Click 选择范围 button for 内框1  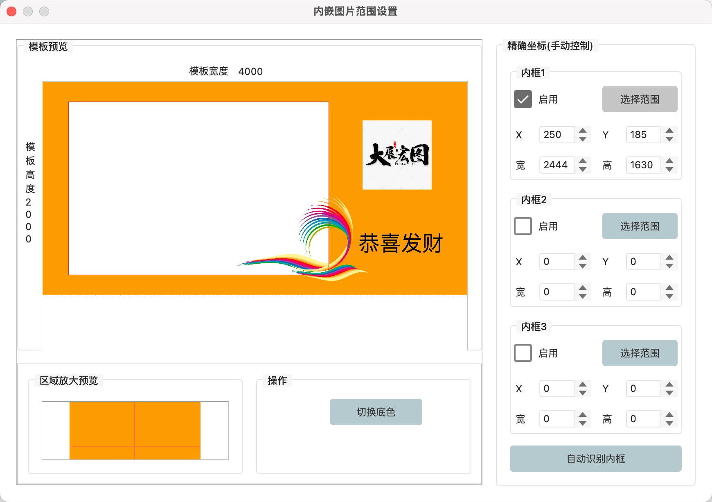pyautogui.click(x=639, y=99)
